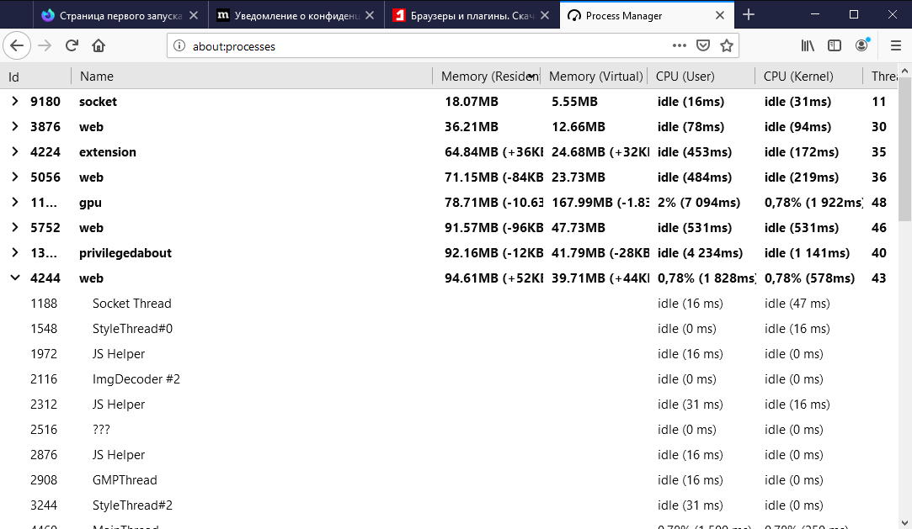Viewport: 912px width, 529px height.
Task: Open the Library bookshelf icon
Action: click(x=808, y=45)
